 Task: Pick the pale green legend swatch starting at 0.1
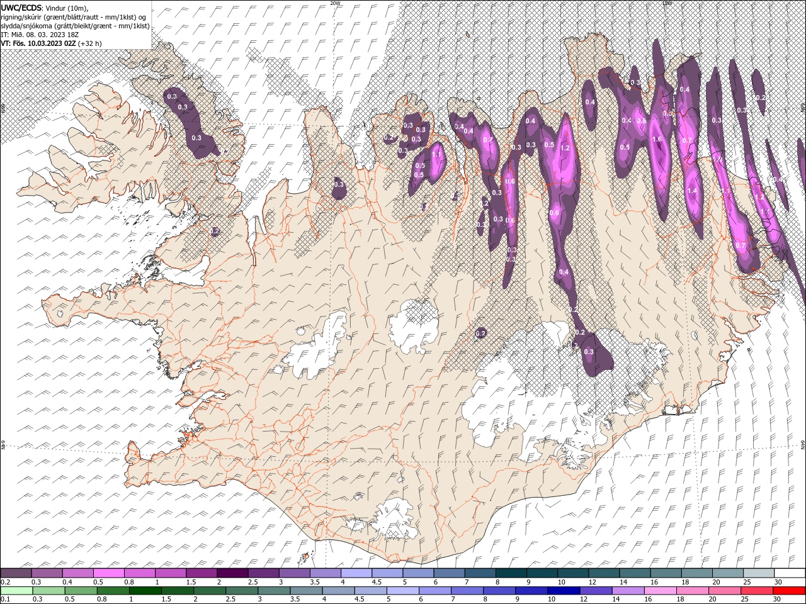[x=16, y=590]
